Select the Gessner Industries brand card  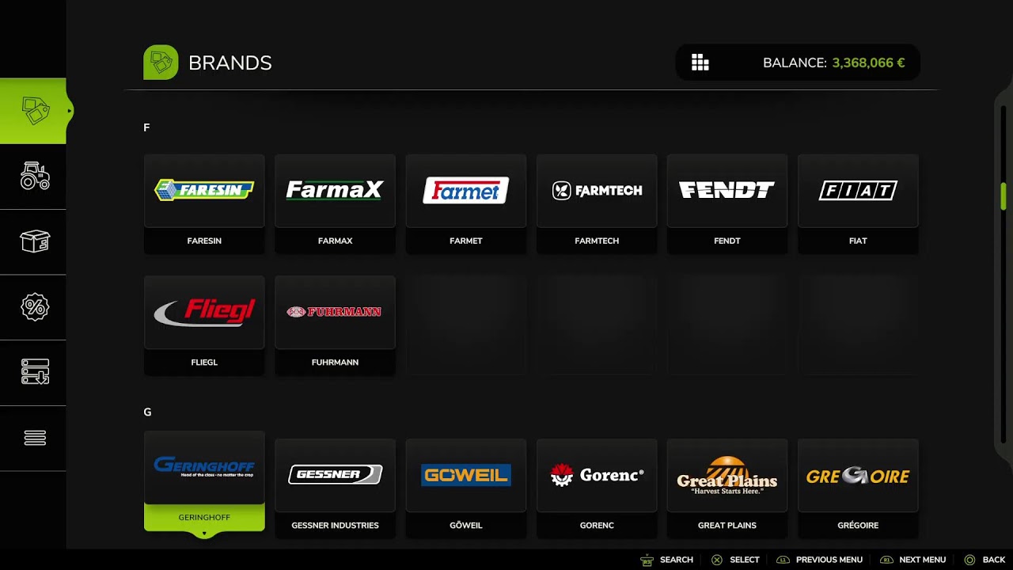tap(335, 488)
